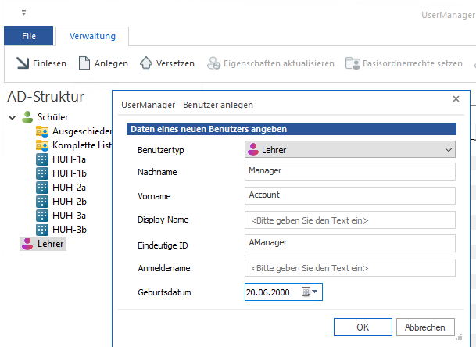Open the Geburtsdatum calendar picker
This screenshot has width=476, height=347.
pos(310,292)
